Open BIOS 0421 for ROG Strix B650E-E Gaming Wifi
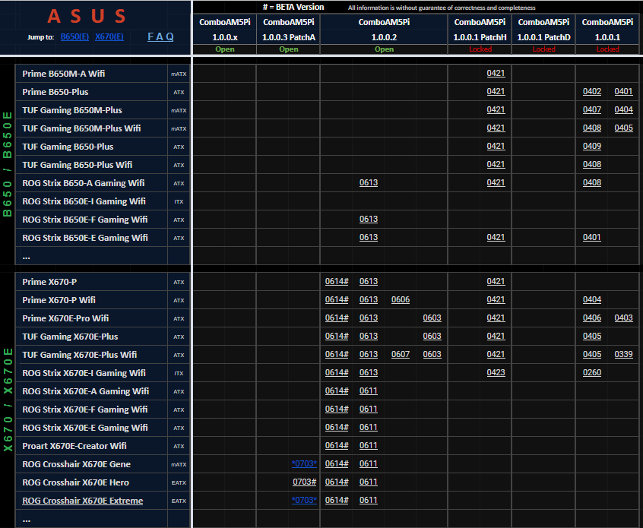The image size is (643, 528). point(496,237)
